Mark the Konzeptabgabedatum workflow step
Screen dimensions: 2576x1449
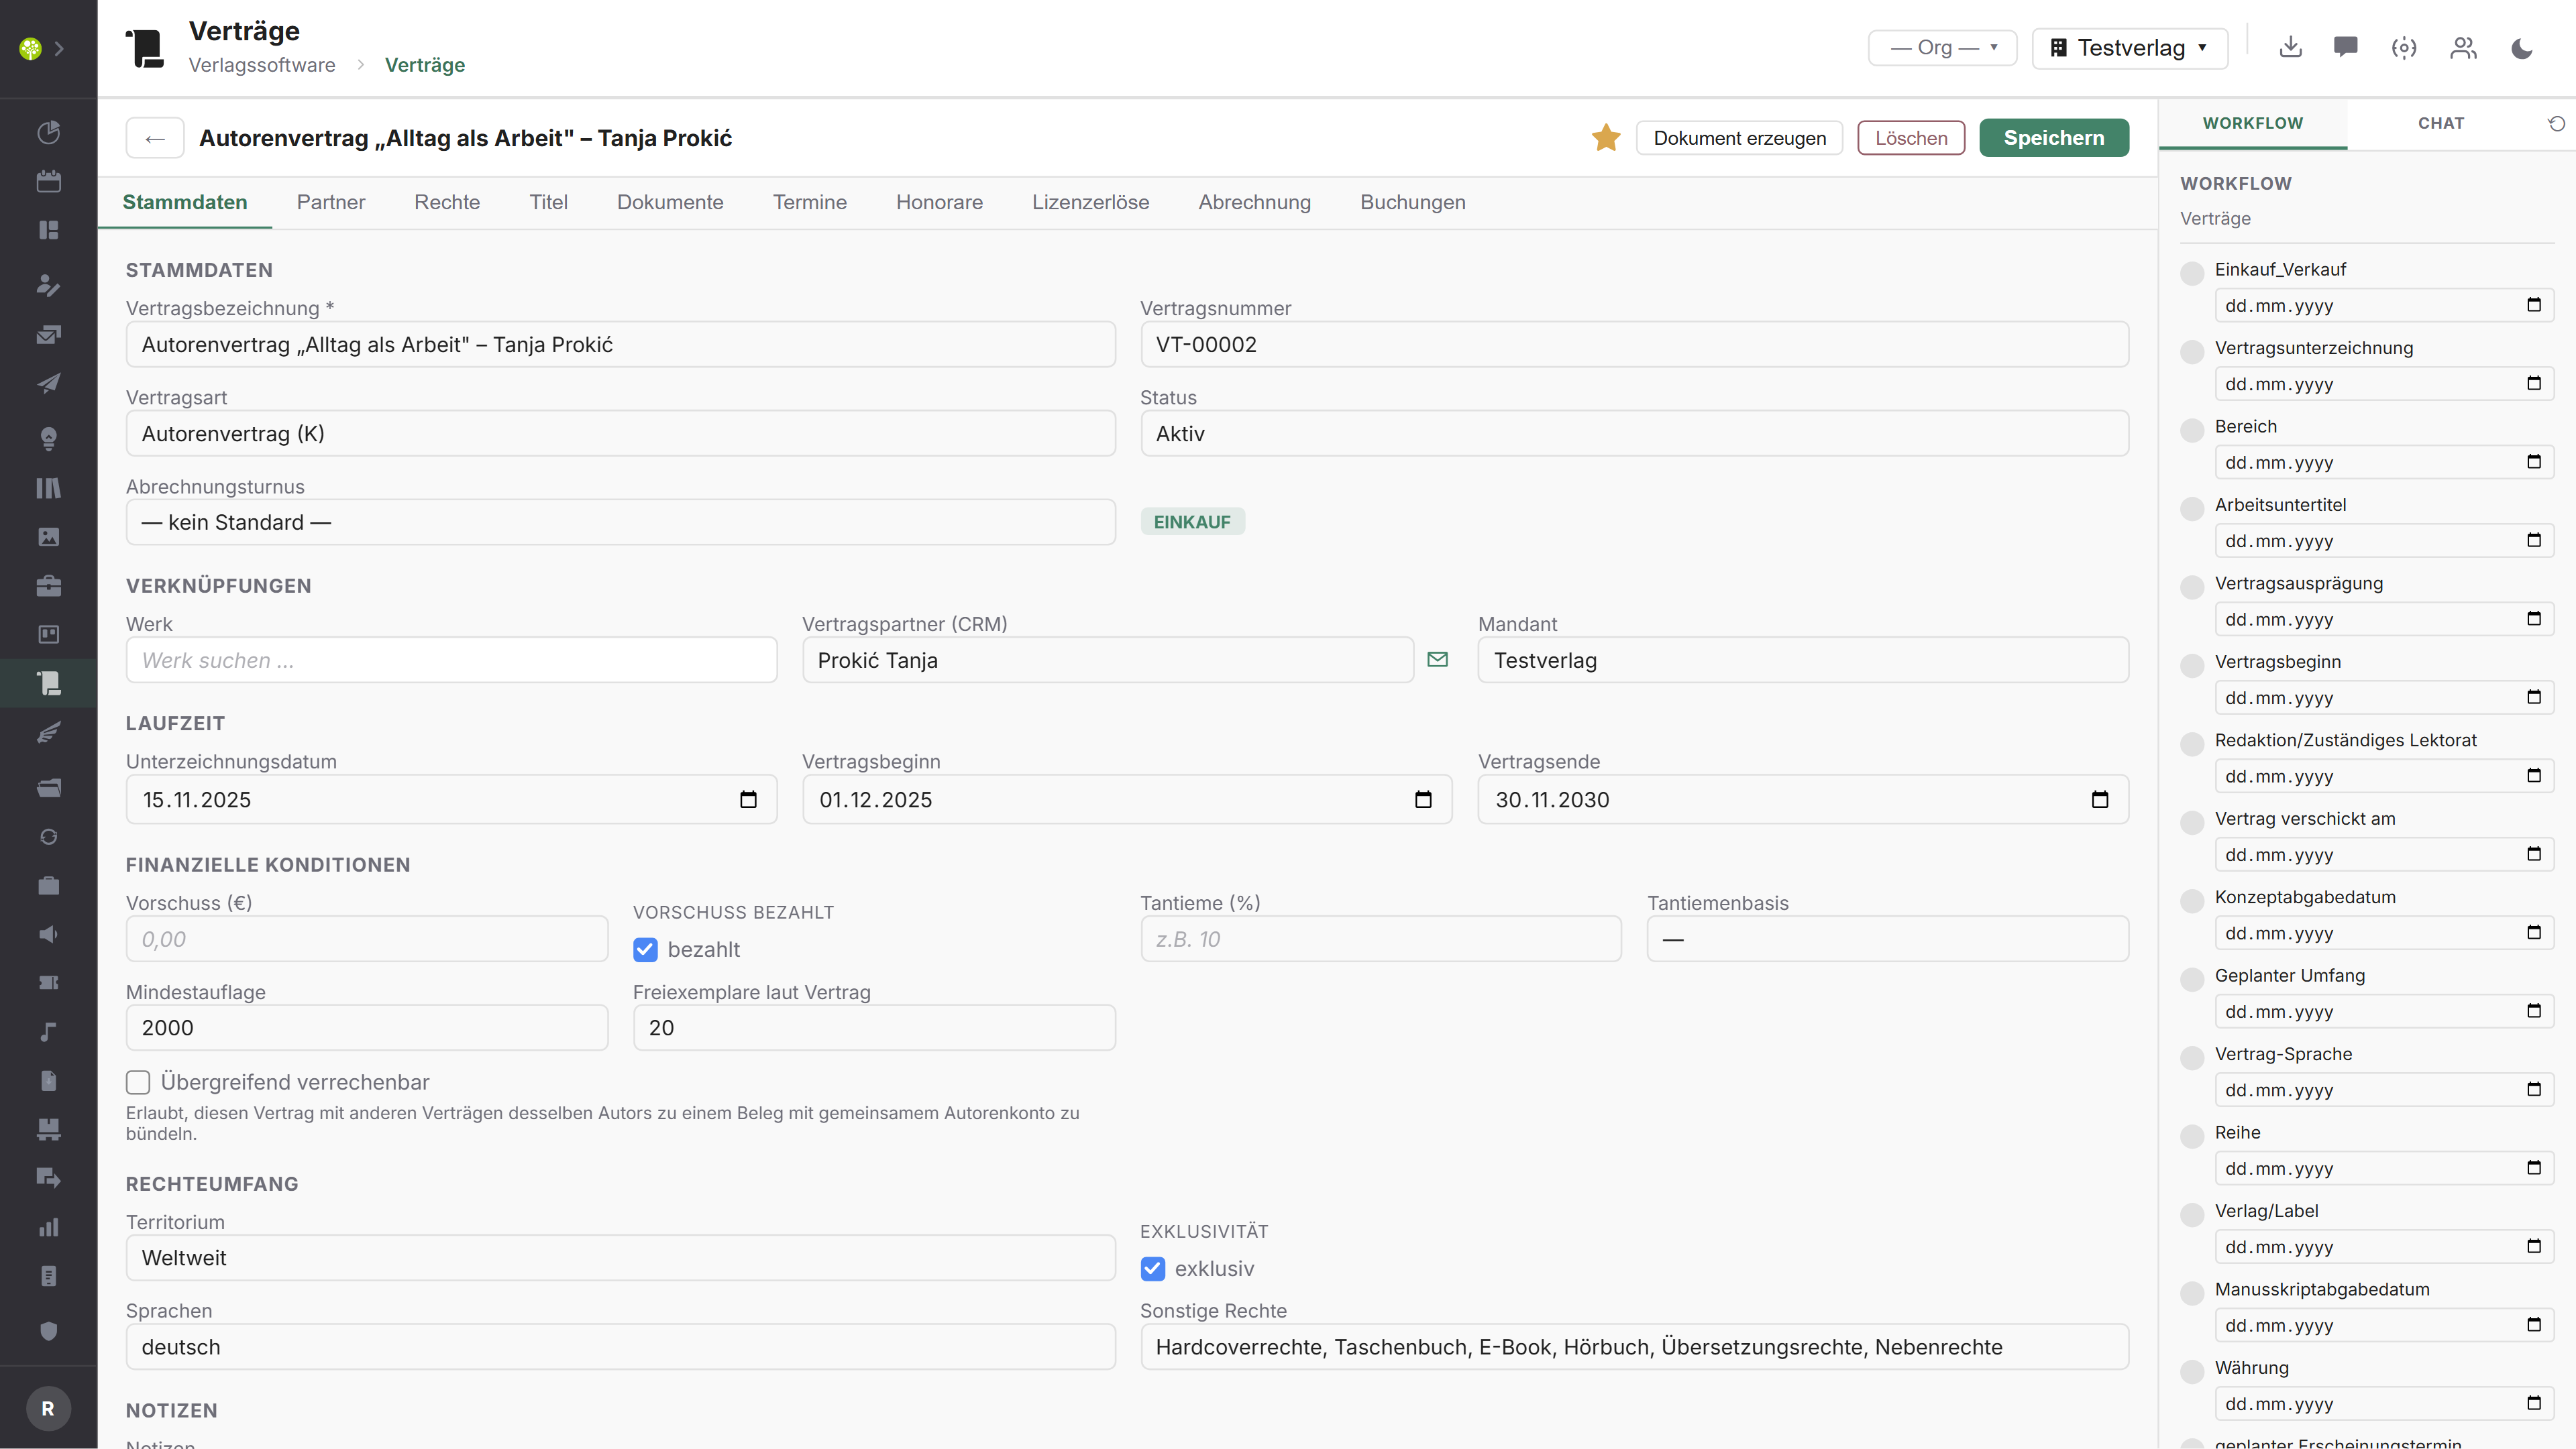coord(2192,901)
